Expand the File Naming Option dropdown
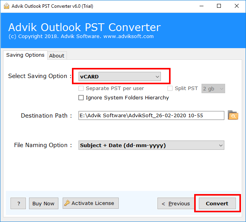The image size is (246, 222). click(x=151, y=146)
